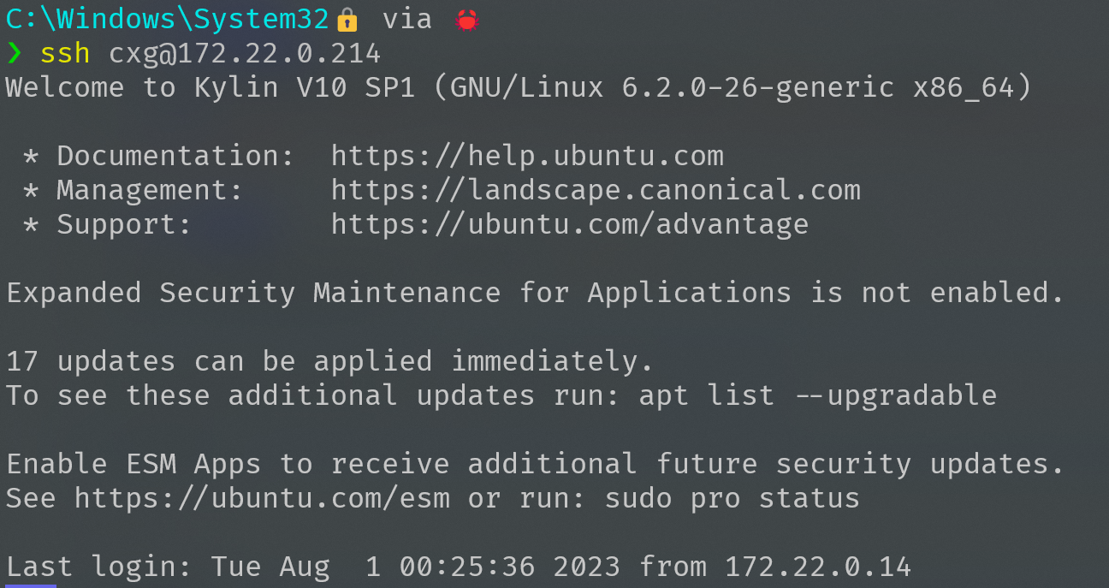Click the 'sudo pro status' command text

point(732,498)
